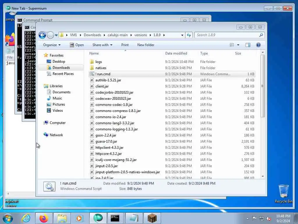Select jinput-platform-2.0.5-natives-windows.jar file
This screenshot has height=224, width=298.
[x=127, y=172]
